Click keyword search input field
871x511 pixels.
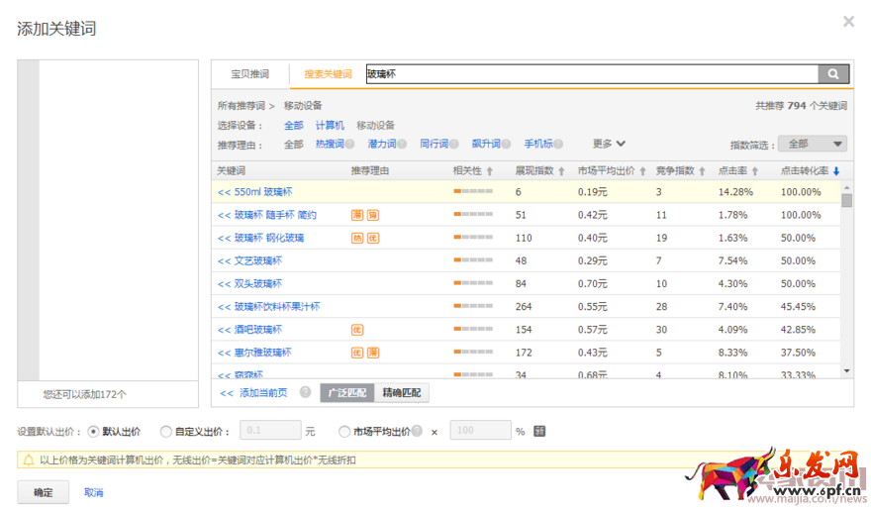coord(591,74)
